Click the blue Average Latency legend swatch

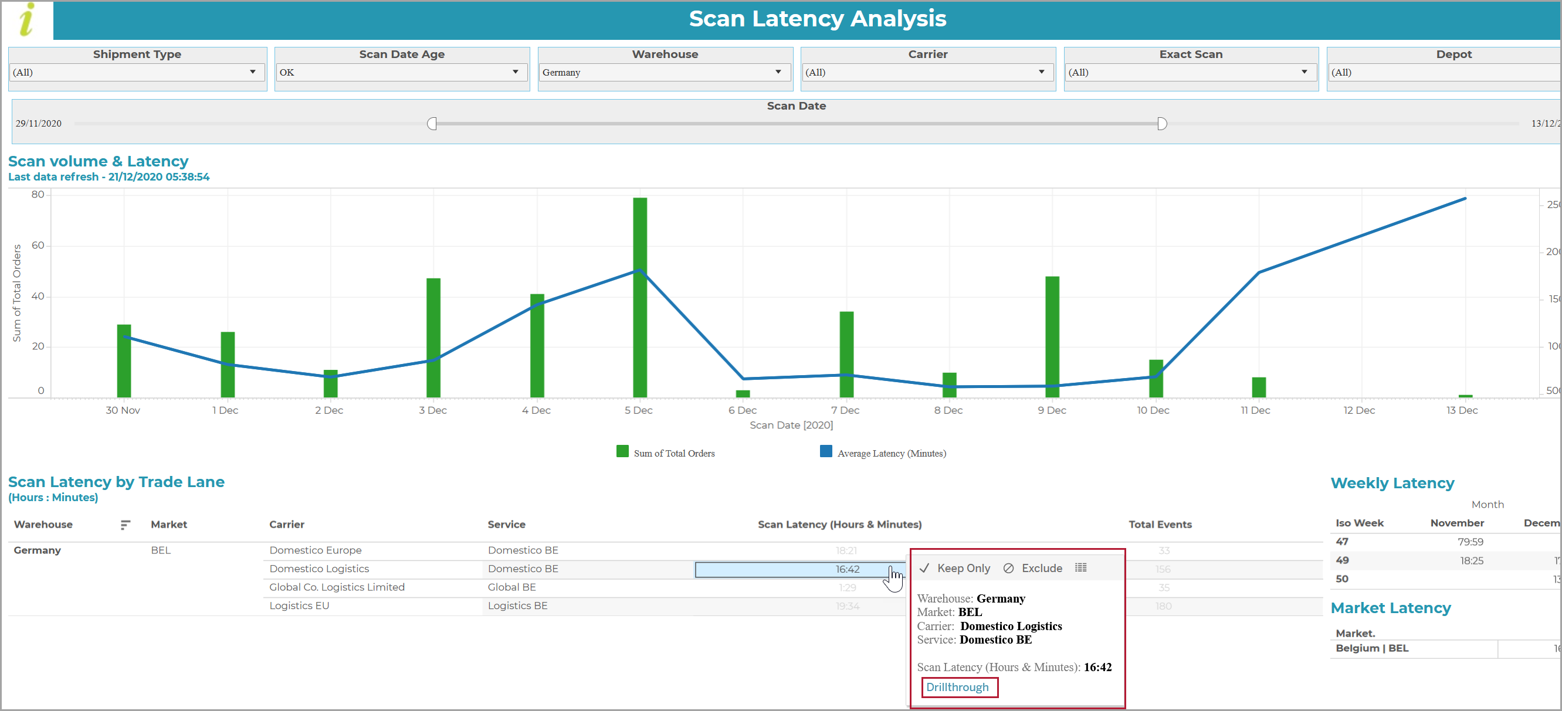[826, 451]
